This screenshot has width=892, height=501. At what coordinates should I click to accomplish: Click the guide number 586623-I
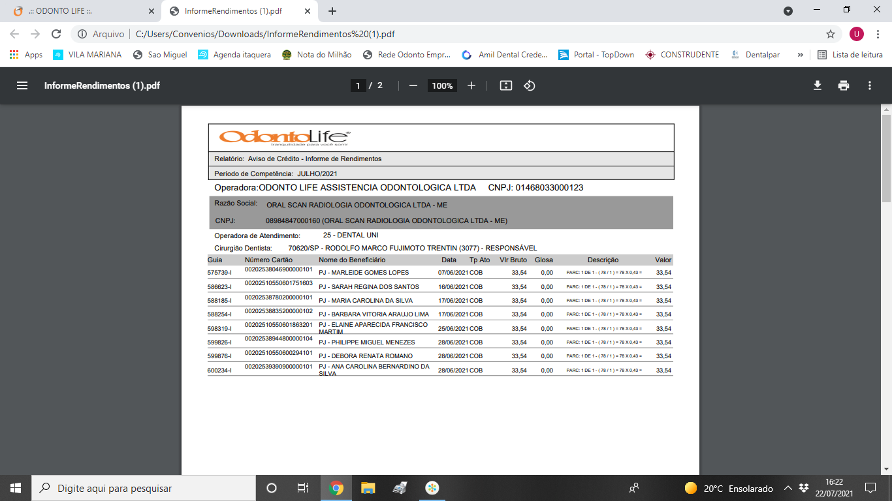pyautogui.click(x=219, y=287)
